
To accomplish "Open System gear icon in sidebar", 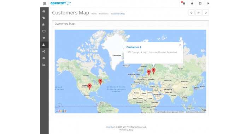I will [44, 58].
